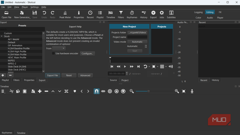Image resolution: width=240 pixels, height=135 pixels.
Task: Open the Settings menu
Action: pos(34,7)
